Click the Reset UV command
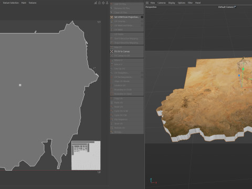This screenshot has width=252, height=189. tap(127, 107)
